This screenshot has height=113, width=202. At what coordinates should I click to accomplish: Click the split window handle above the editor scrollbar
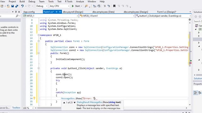[190, 19]
